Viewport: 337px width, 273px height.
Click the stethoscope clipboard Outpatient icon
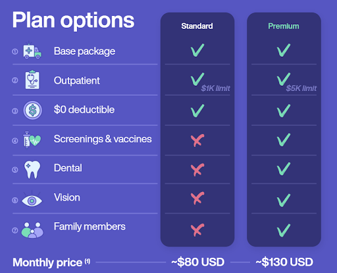tap(32, 80)
